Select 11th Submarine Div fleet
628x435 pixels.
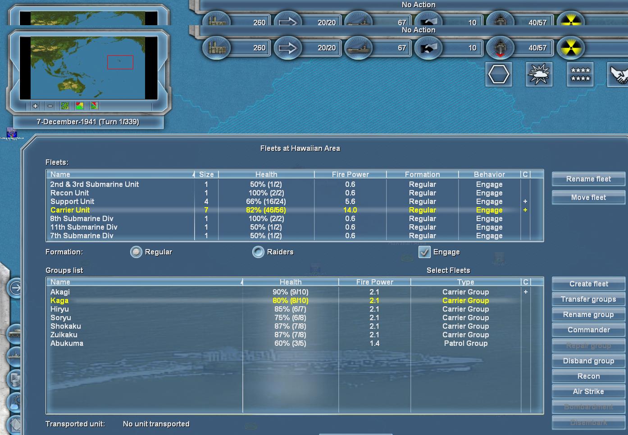(x=295, y=227)
